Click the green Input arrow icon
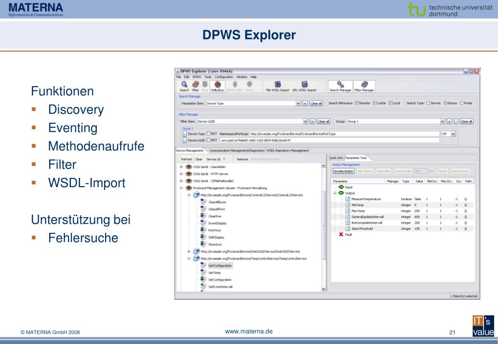 coord(341,187)
